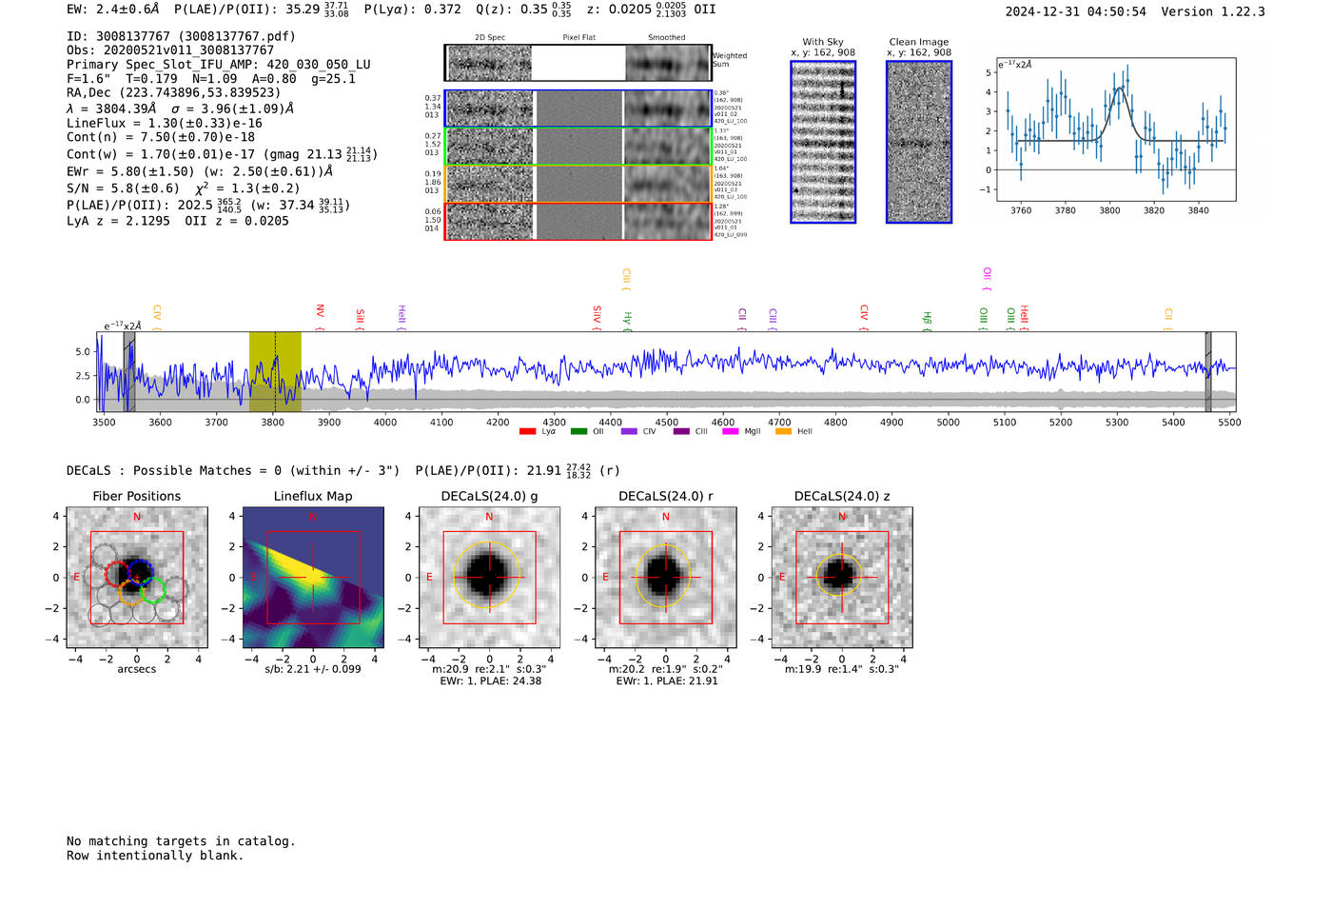Click the magenta MgII legend swatch
Screen dimensions: 1332x907
[730, 432]
